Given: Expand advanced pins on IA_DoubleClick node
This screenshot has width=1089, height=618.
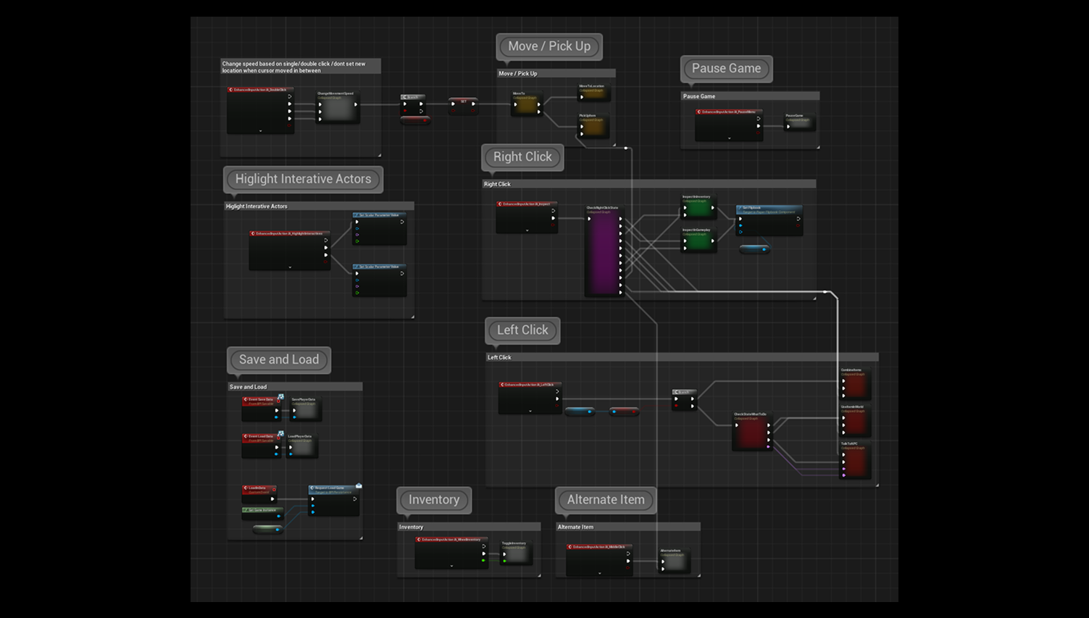Looking at the screenshot, I should (260, 130).
